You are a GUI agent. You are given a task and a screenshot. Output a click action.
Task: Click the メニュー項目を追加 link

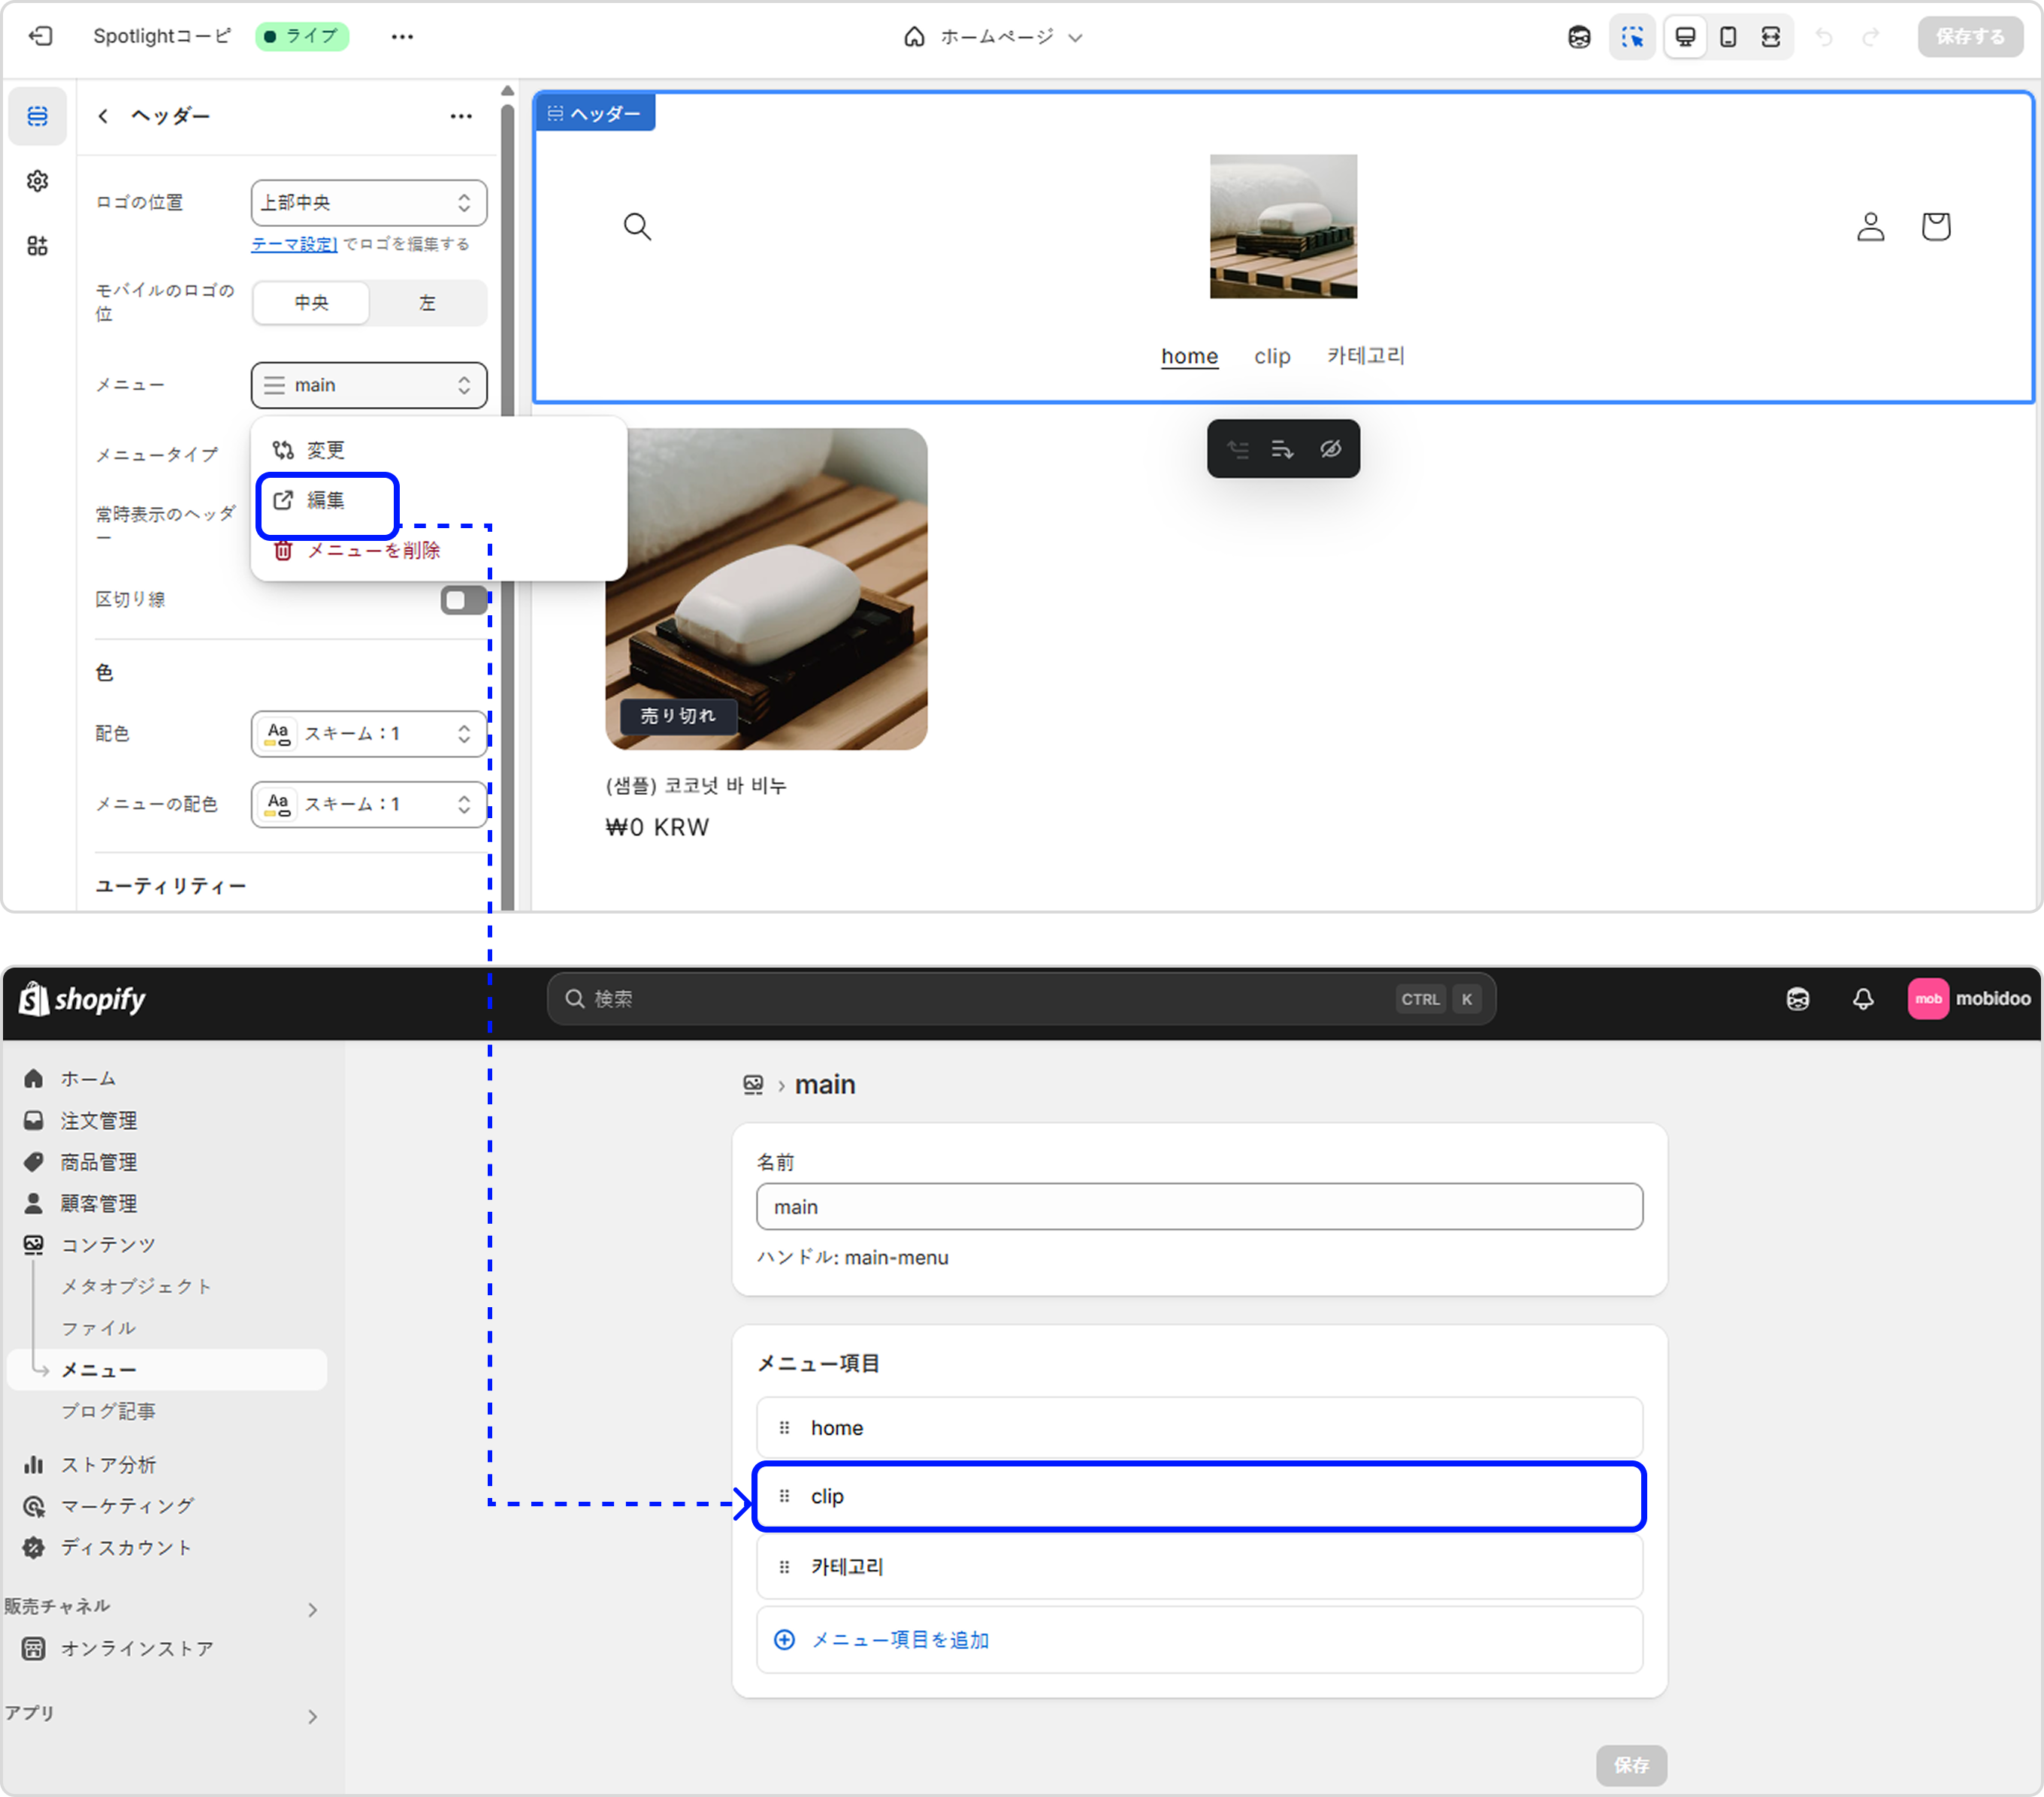pyautogui.click(x=899, y=1639)
